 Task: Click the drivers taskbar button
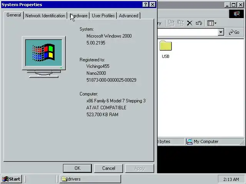tap(90, 179)
